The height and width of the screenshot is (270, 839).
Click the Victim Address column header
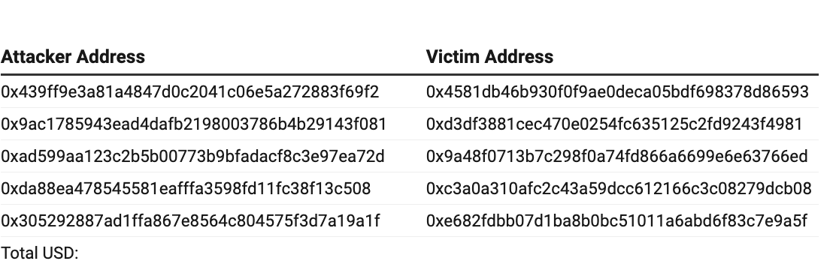(489, 56)
